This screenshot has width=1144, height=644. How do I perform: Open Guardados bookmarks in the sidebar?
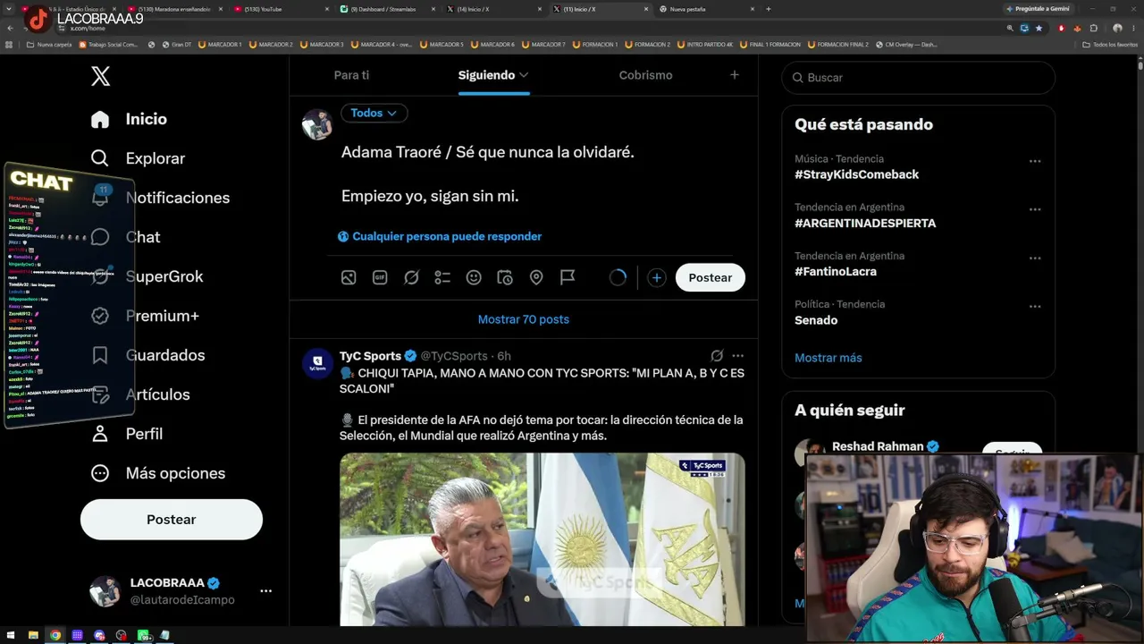point(147,355)
